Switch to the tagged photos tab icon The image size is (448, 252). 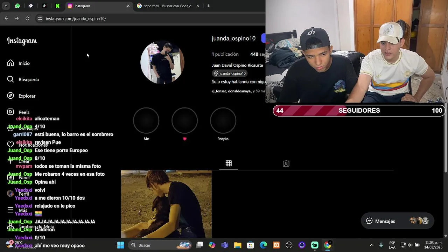[x=286, y=163]
